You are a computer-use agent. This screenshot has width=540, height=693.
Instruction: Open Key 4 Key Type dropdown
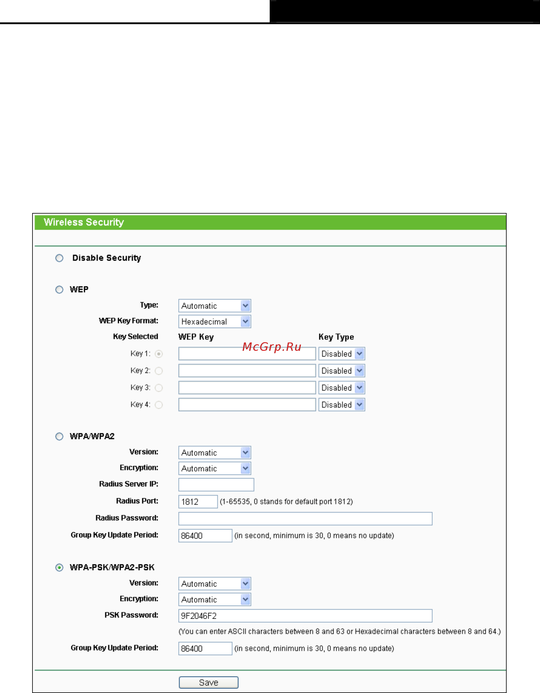(x=342, y=405)
